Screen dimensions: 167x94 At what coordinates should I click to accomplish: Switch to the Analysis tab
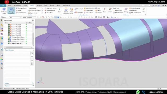(x=39, y=6)
